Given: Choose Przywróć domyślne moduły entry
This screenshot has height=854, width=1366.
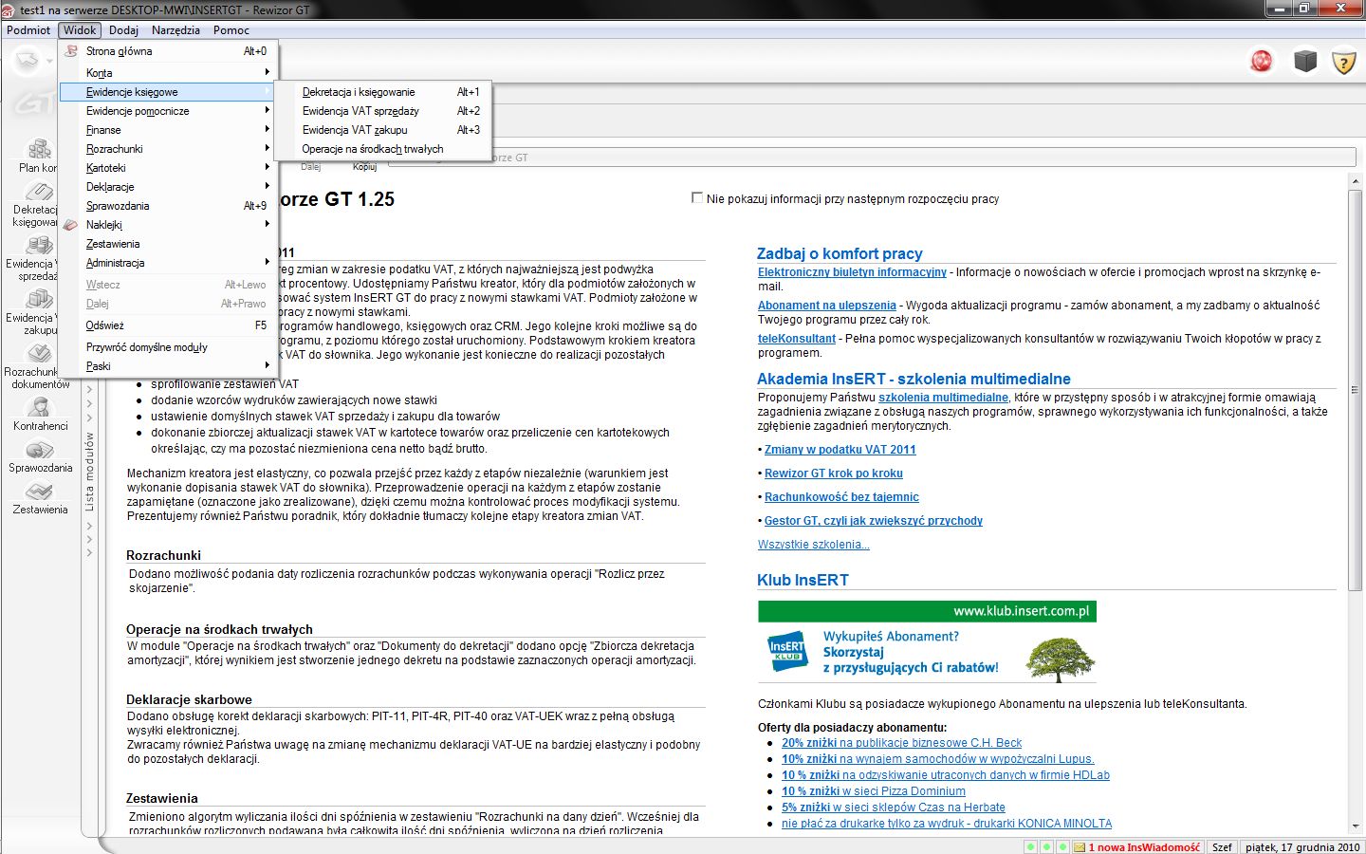Looking at the screenshot, I should tap(167, 347).
